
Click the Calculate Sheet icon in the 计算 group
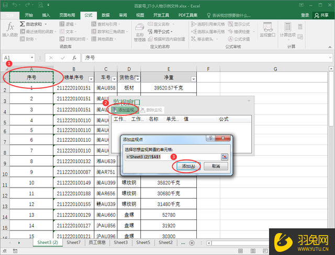pyautogui.click(x=300, y=37)
